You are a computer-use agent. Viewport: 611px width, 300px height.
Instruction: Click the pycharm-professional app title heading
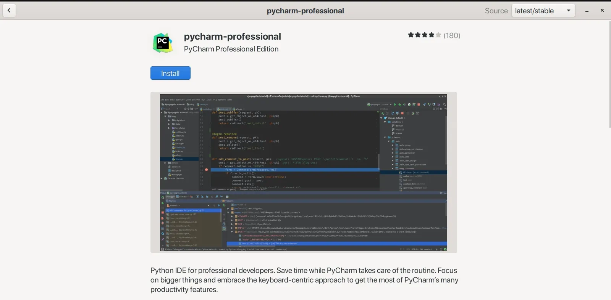(232, 37)
